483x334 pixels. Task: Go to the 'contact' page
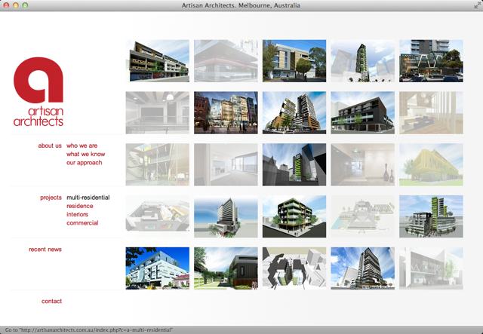(x=52, y=302)
